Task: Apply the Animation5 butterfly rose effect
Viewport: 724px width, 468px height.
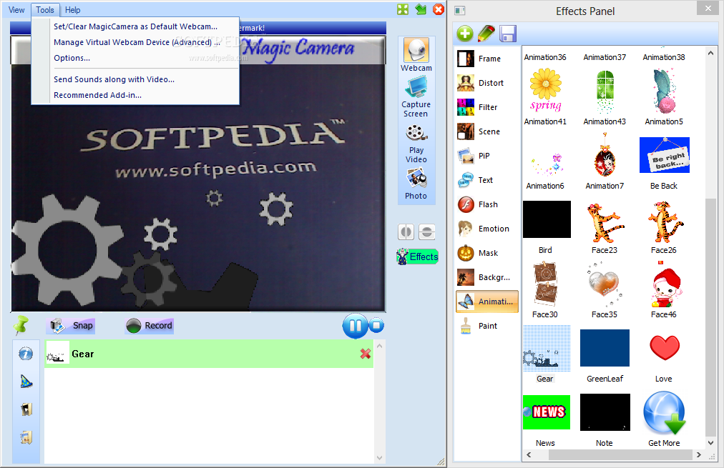Action: coord(664,91)
